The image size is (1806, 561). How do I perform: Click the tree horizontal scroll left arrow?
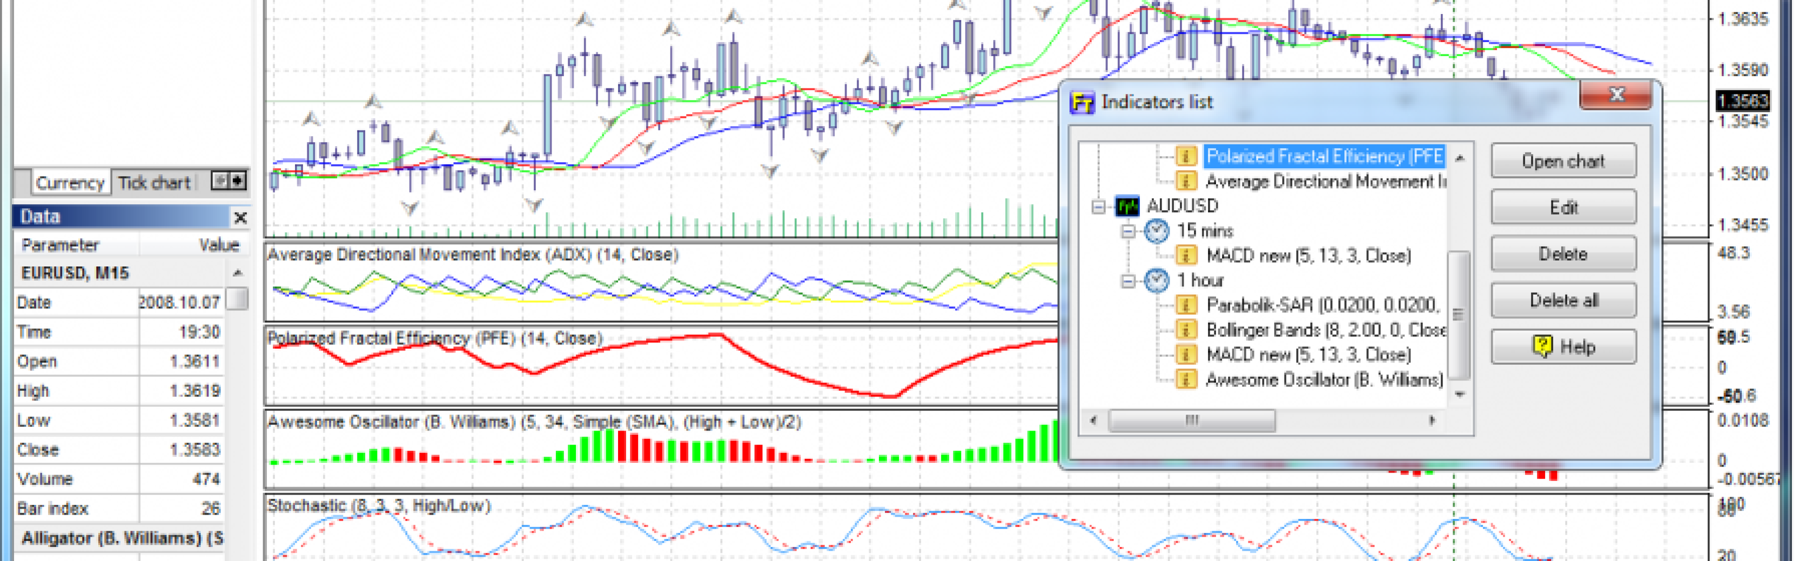coord(1093,420)
